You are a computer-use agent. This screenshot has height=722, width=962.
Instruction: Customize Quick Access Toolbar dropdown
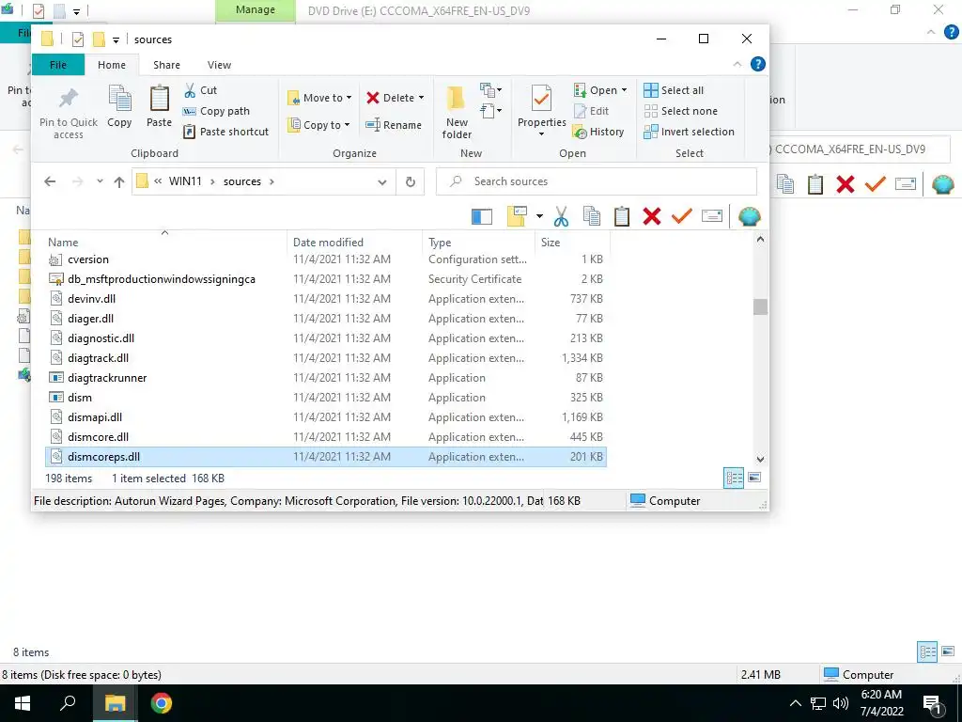[116, 39]
